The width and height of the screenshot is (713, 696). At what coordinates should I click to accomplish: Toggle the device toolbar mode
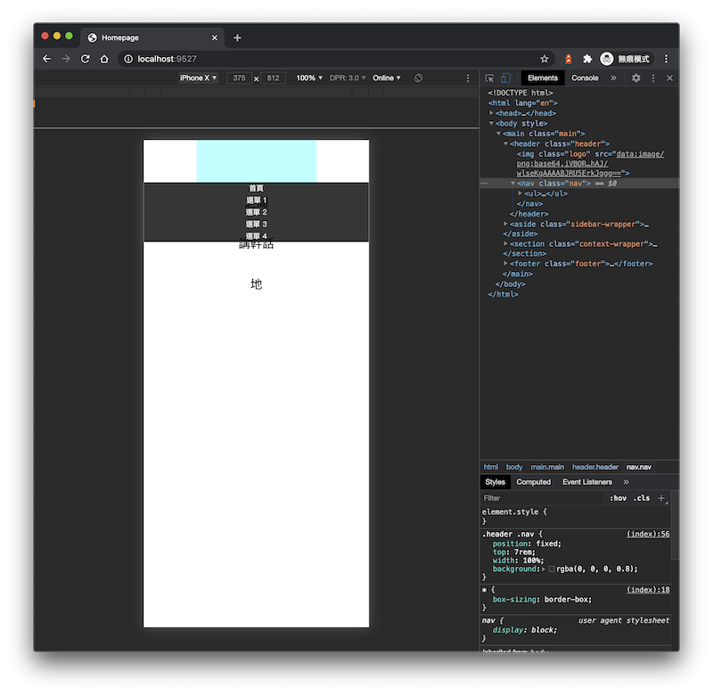[505, 78]
